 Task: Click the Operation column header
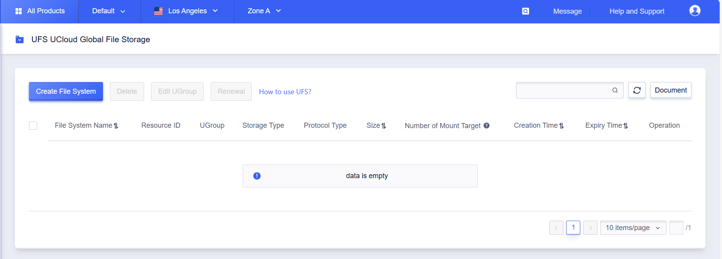(x=664, y=125)
